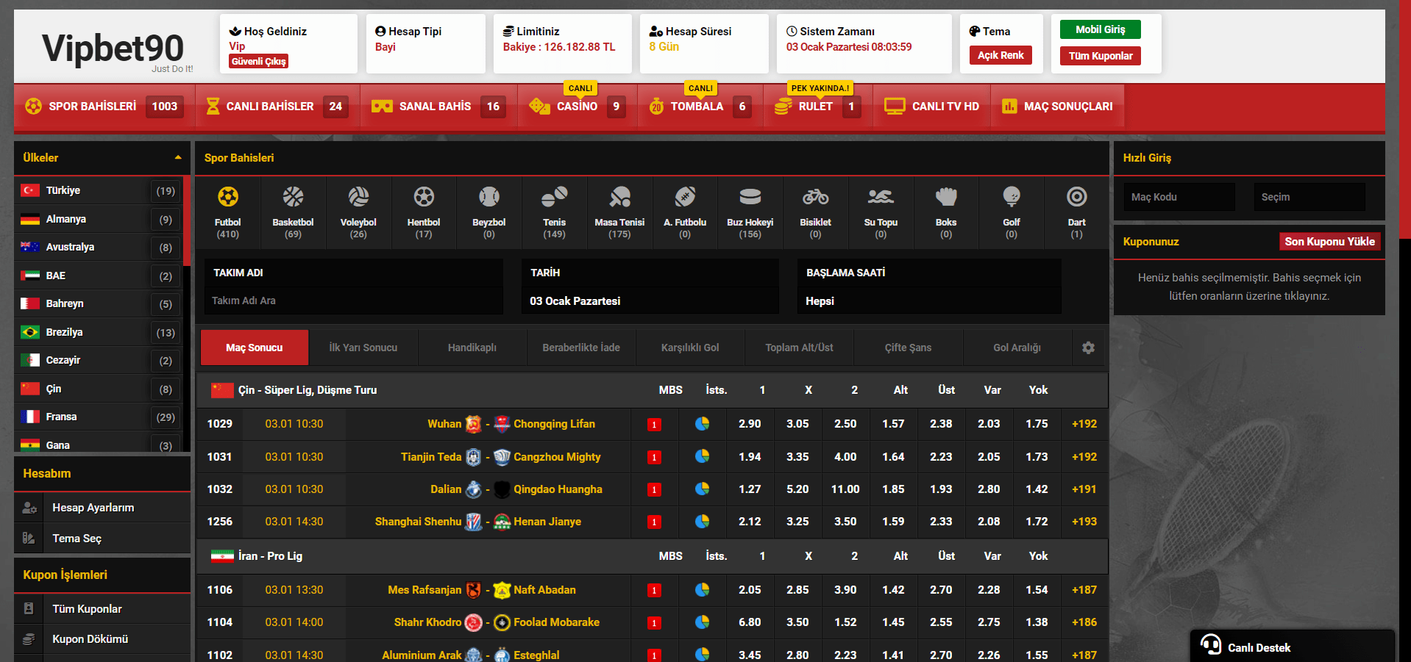Select the Boks sport icon
The width and height of the screenshot is (1411, 662).
(946, 197)
